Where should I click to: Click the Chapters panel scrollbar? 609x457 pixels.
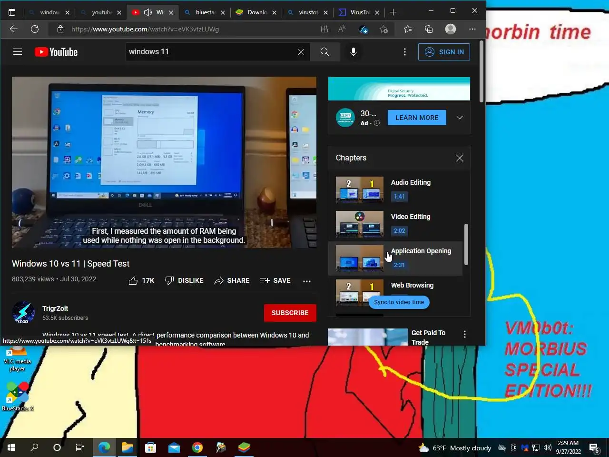pos(466,244)
